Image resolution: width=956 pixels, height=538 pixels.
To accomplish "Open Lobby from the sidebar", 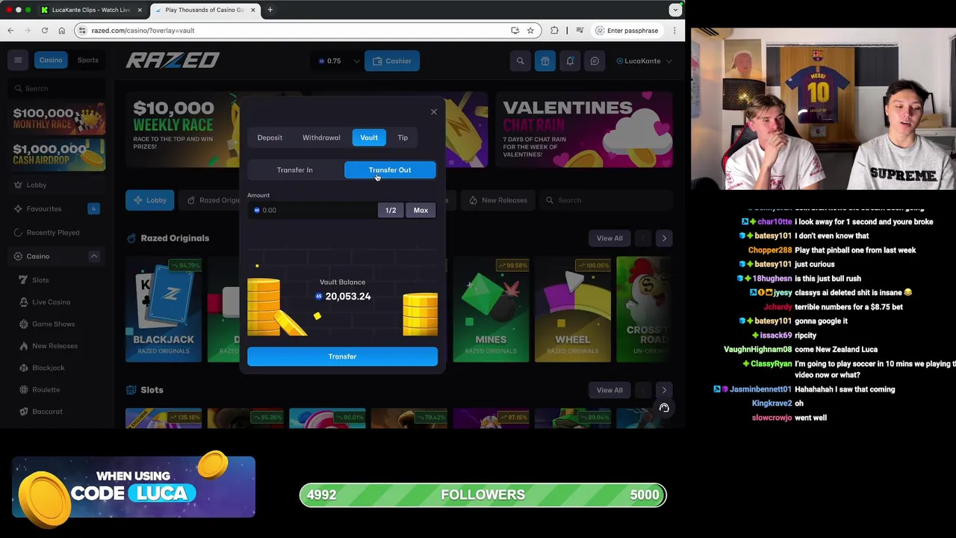I will [x=57, y=185].
